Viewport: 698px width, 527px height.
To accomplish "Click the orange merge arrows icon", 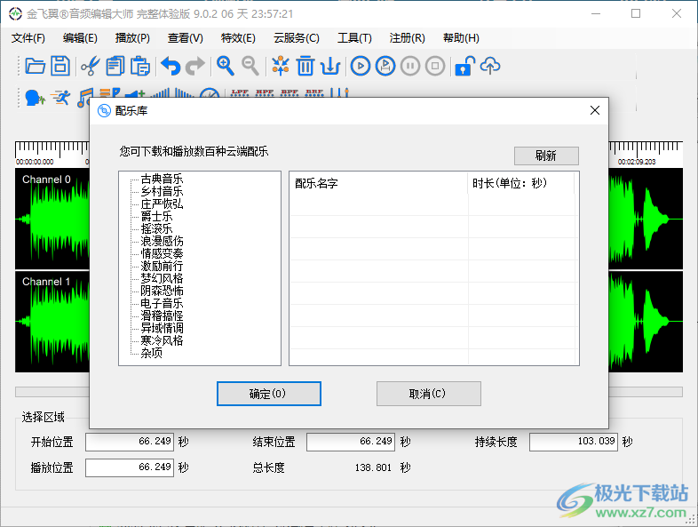I will pos(281,66).
